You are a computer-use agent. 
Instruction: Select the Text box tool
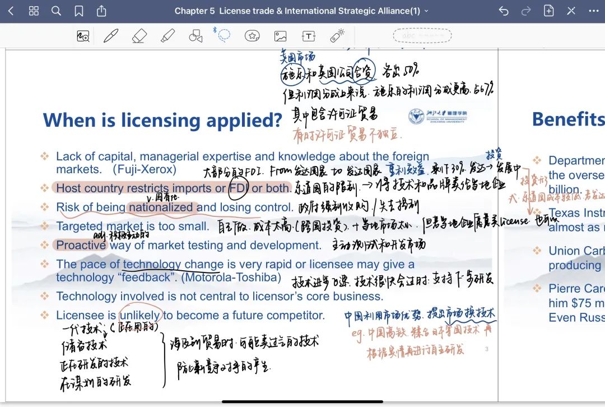[x=308, y=36]
